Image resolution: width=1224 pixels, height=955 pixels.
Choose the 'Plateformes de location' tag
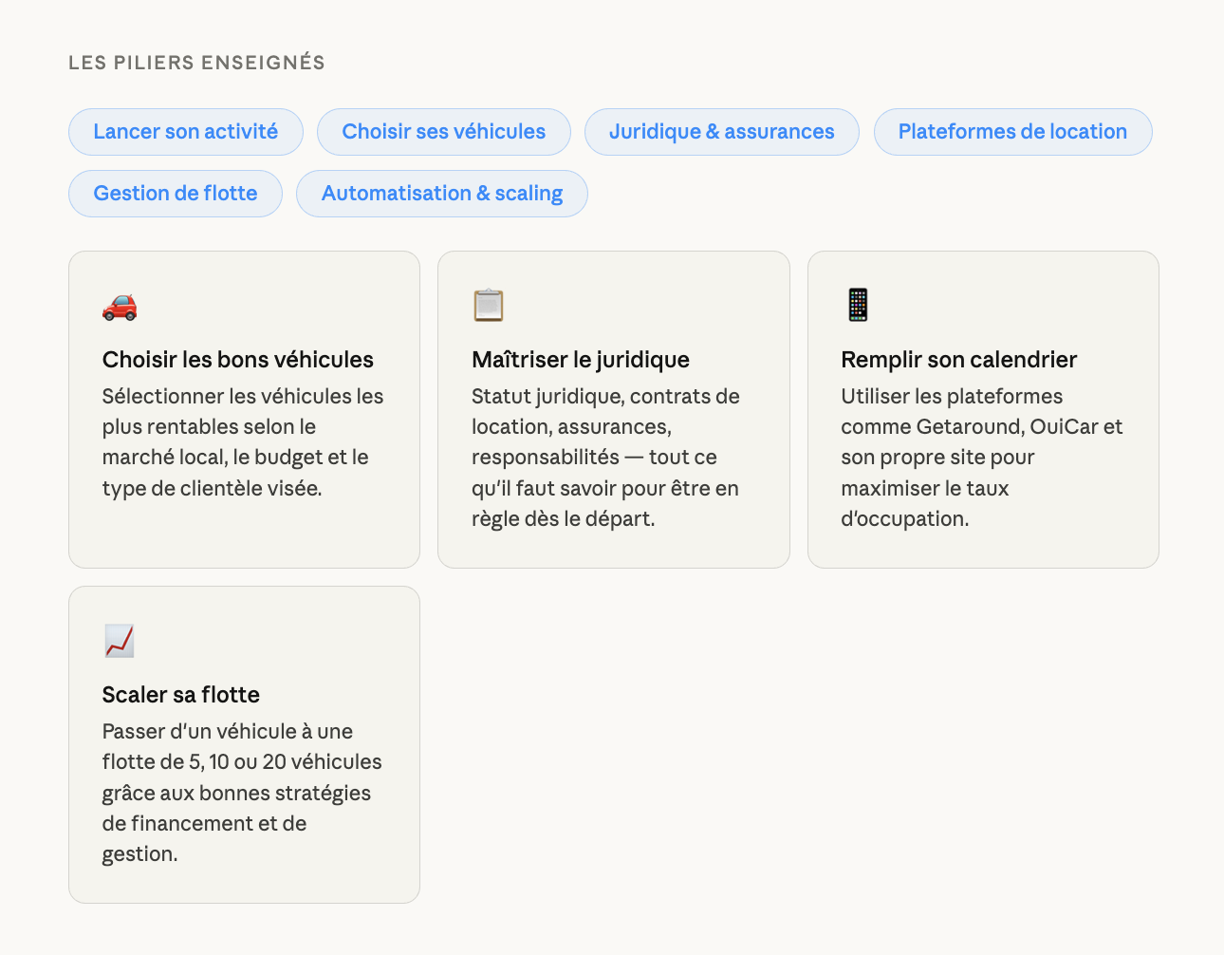point(1012,132)
